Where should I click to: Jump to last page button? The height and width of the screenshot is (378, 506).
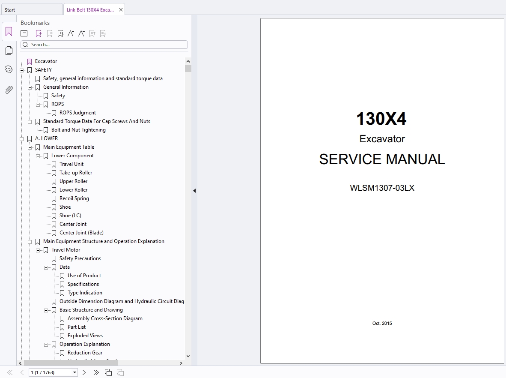[96, 372]
